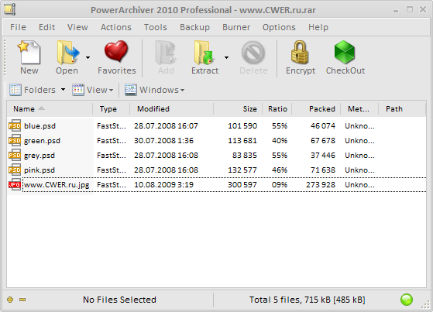
Task: Click the modified date 30.07.2008 1:36
Action: coord(163,141)
